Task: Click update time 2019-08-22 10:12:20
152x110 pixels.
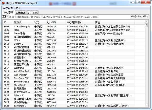Action: 77,27
